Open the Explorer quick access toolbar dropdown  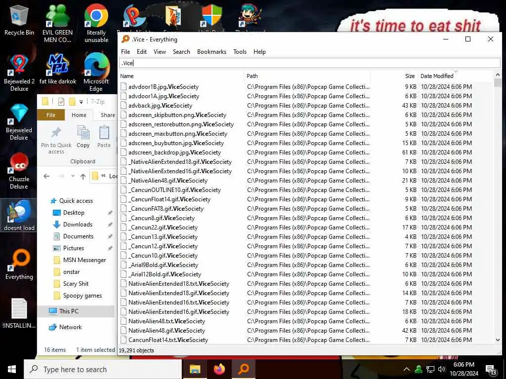[x=81, y=102]
